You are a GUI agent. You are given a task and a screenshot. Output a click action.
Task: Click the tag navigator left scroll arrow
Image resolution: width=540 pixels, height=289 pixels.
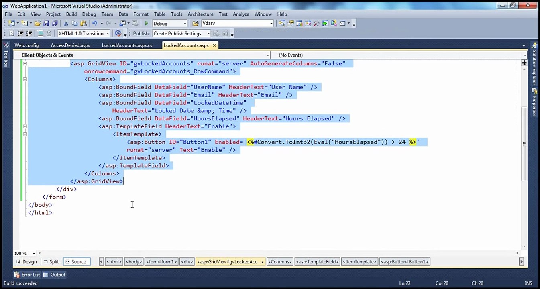click(x=102, y=262)
